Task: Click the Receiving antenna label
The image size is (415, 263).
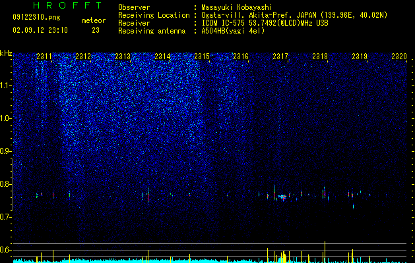Action: (x=152, y=31)
